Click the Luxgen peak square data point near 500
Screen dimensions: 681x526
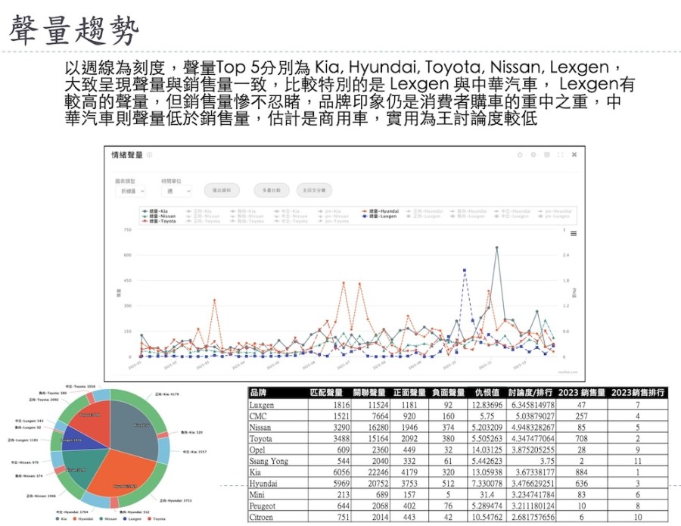465,270
